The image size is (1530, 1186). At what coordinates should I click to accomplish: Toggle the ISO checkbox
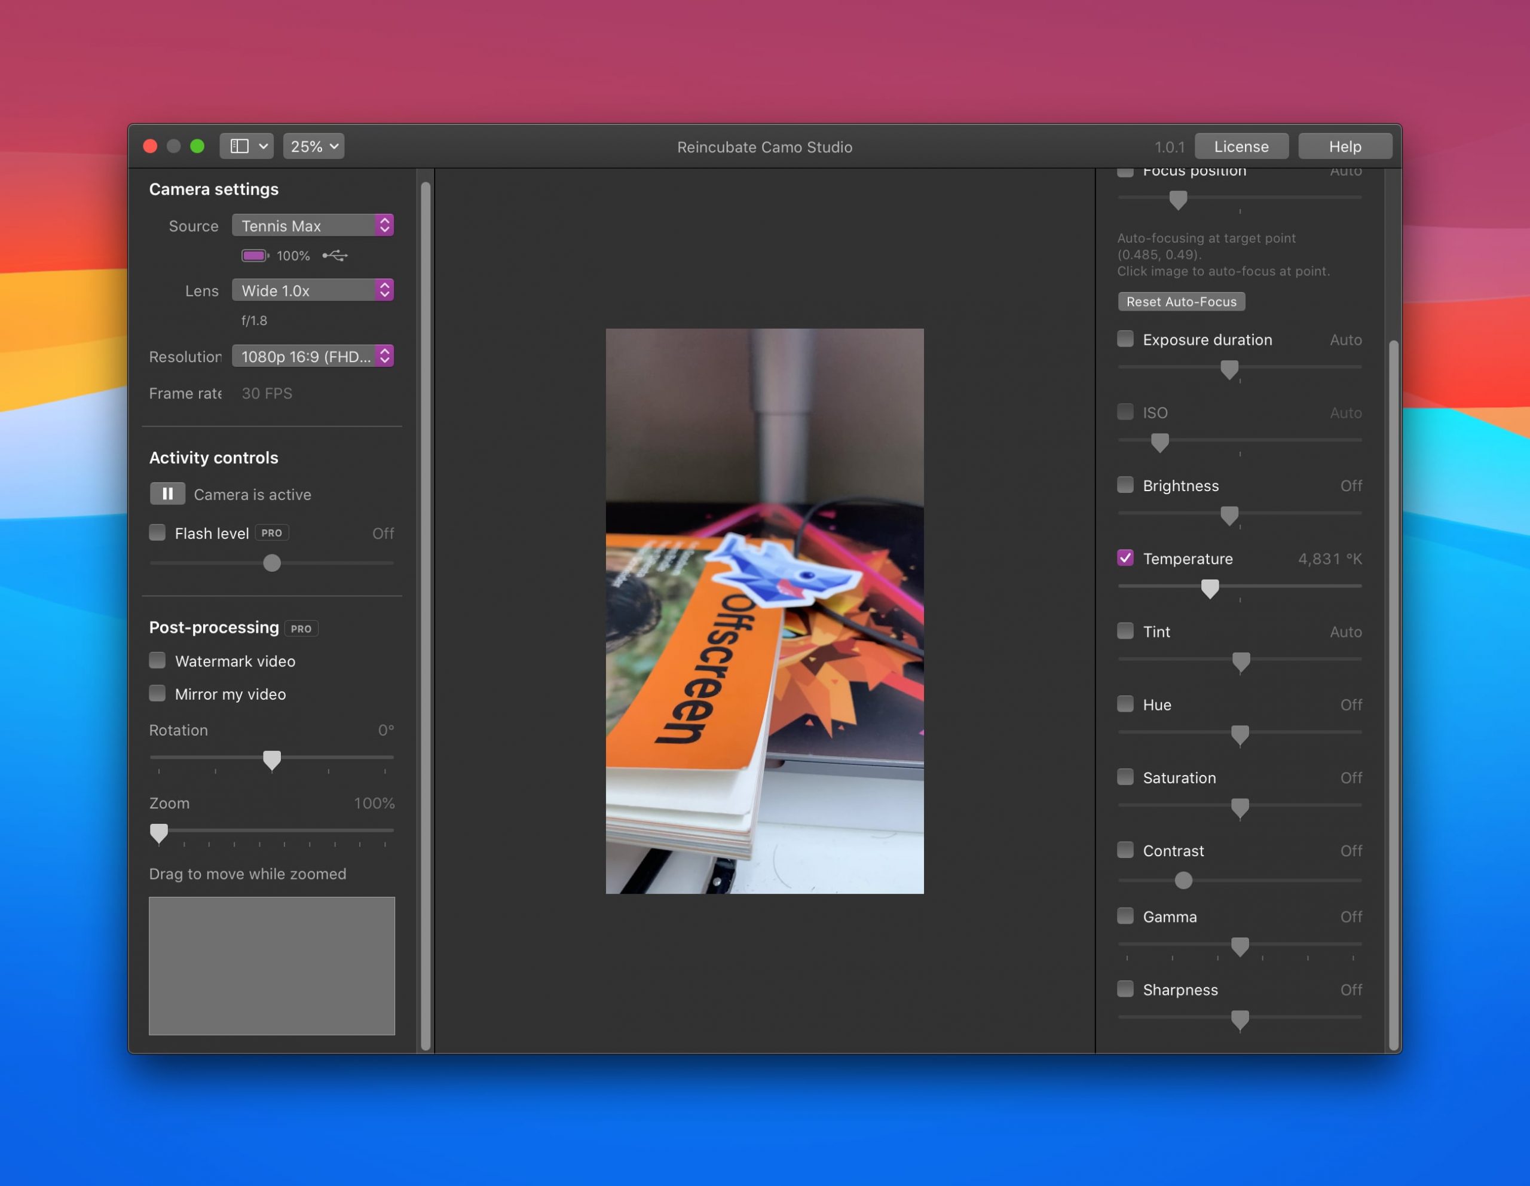pyautogui.click(x=1125, y=412)
